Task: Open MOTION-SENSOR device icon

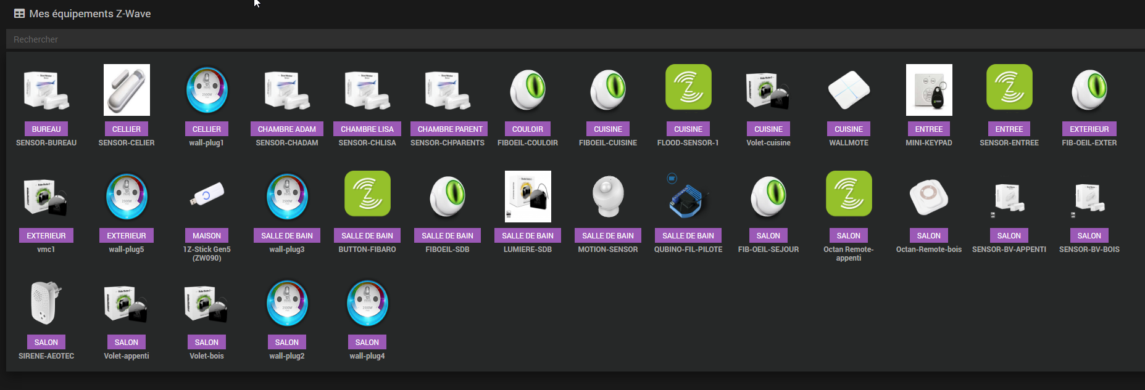Action: [x=608, y=197]
